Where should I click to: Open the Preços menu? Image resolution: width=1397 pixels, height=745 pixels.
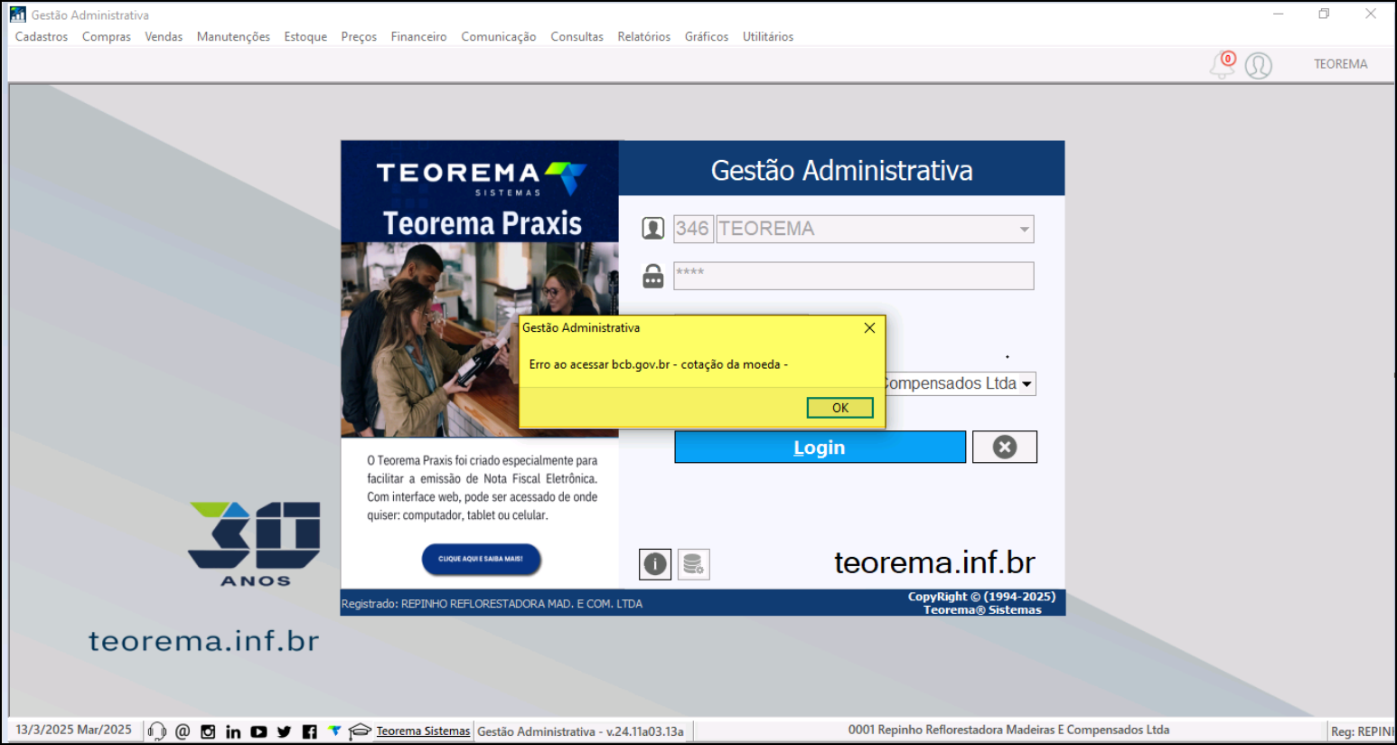(x=359, y=37)
